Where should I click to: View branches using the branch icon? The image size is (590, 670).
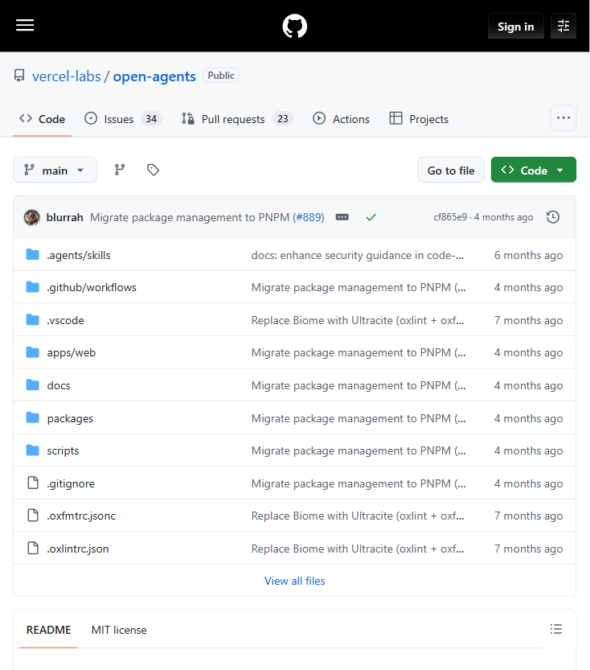pos(120,170)
